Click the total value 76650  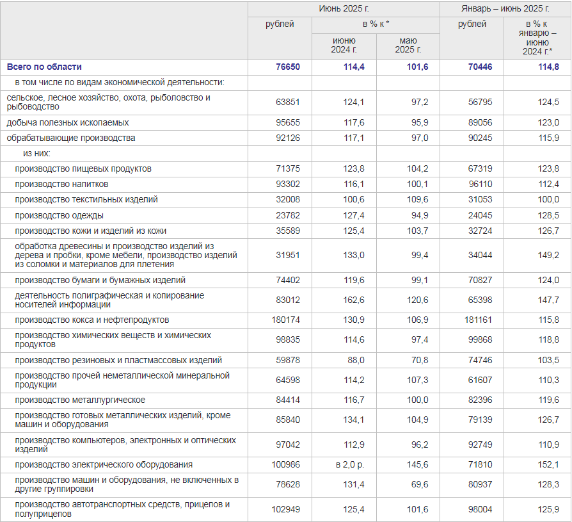click(x=287, y=67)
